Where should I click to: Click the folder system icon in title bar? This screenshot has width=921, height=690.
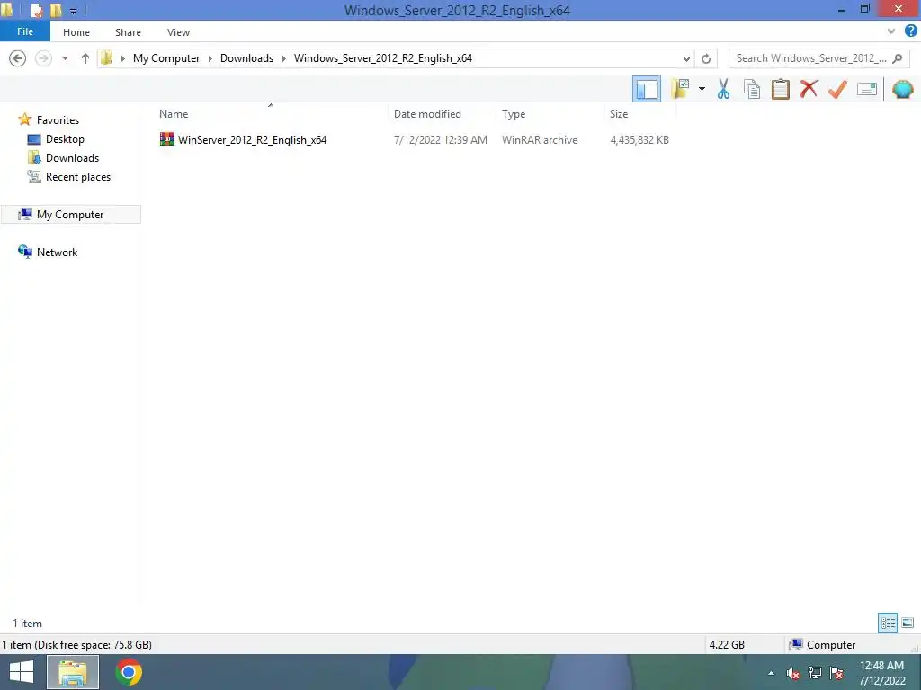pos(7,10)
